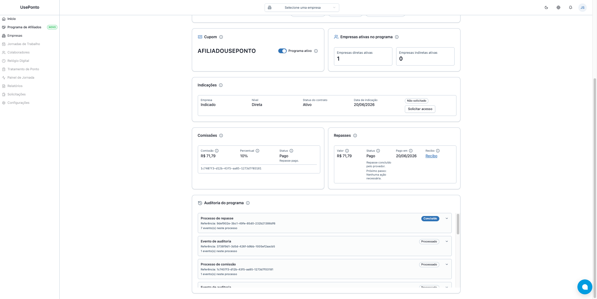
Task: Click info icon next to Repasses heading
Action: tap(355, 136)
